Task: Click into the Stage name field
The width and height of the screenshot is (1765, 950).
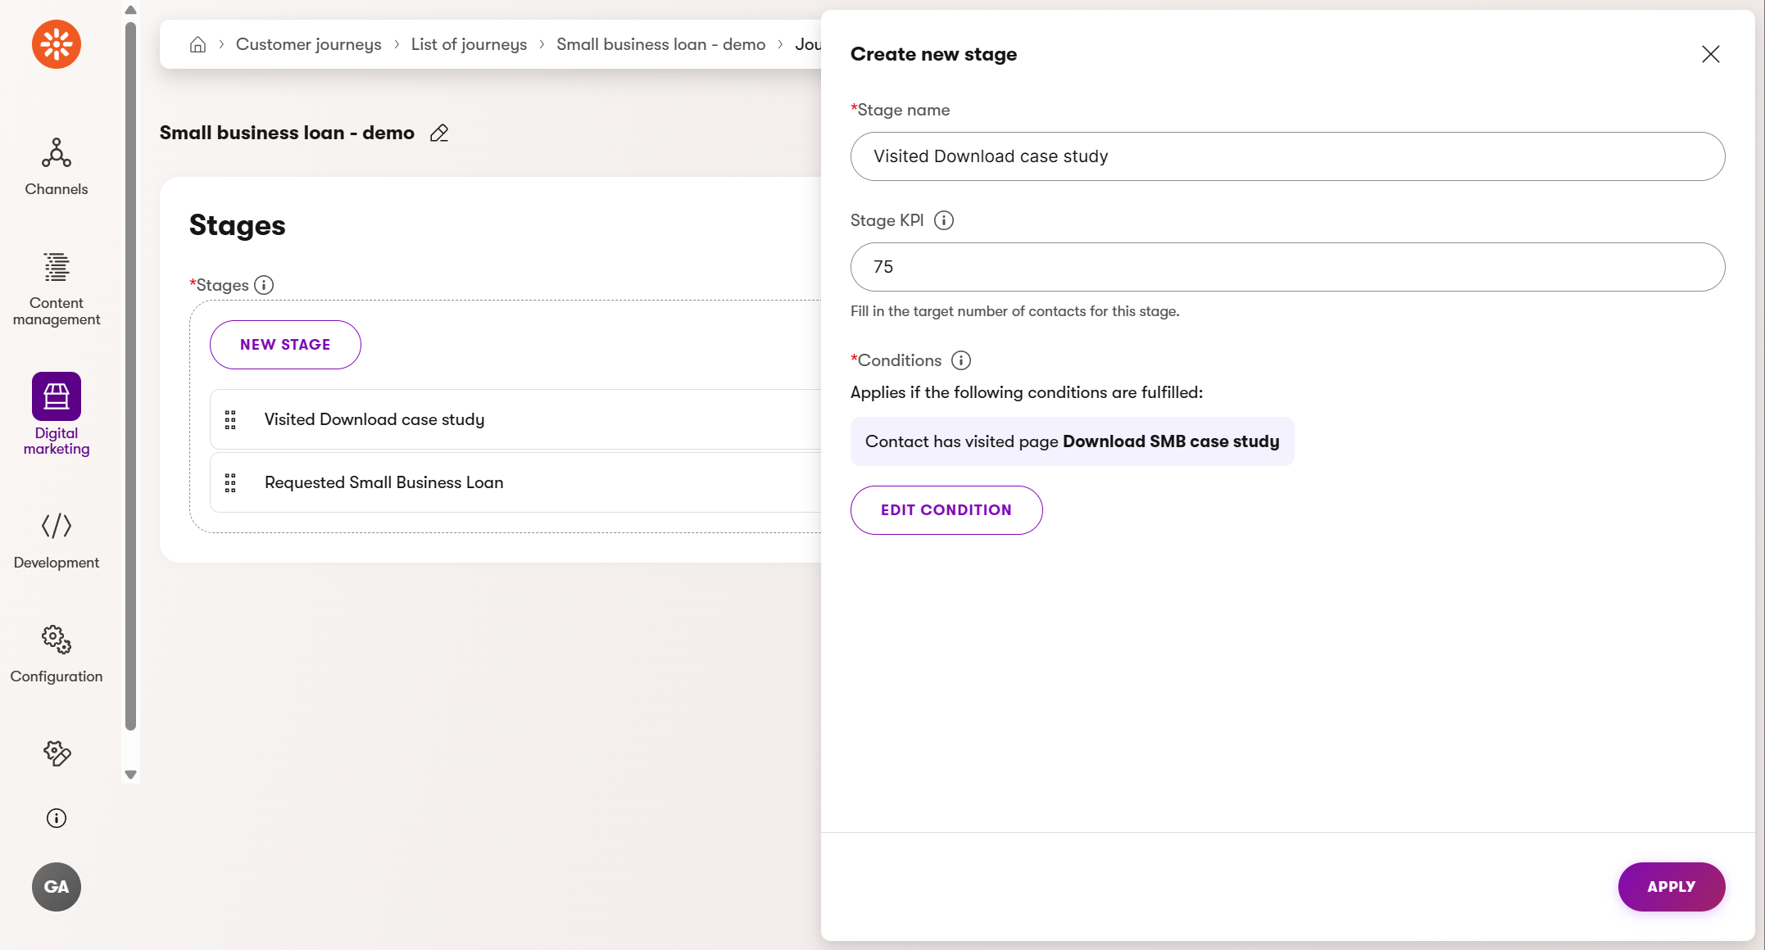Action: (1286, 156)
